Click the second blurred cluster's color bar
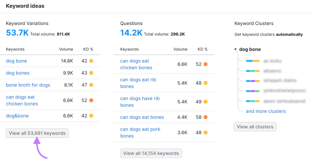The image size is (313, 165). coord(253,71)
